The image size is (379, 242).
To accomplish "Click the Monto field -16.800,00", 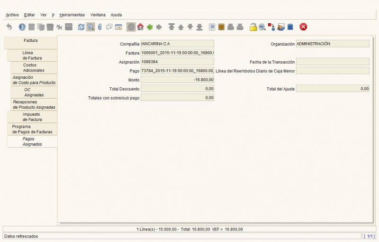I will pyautogui.click(x=177, y=80).
